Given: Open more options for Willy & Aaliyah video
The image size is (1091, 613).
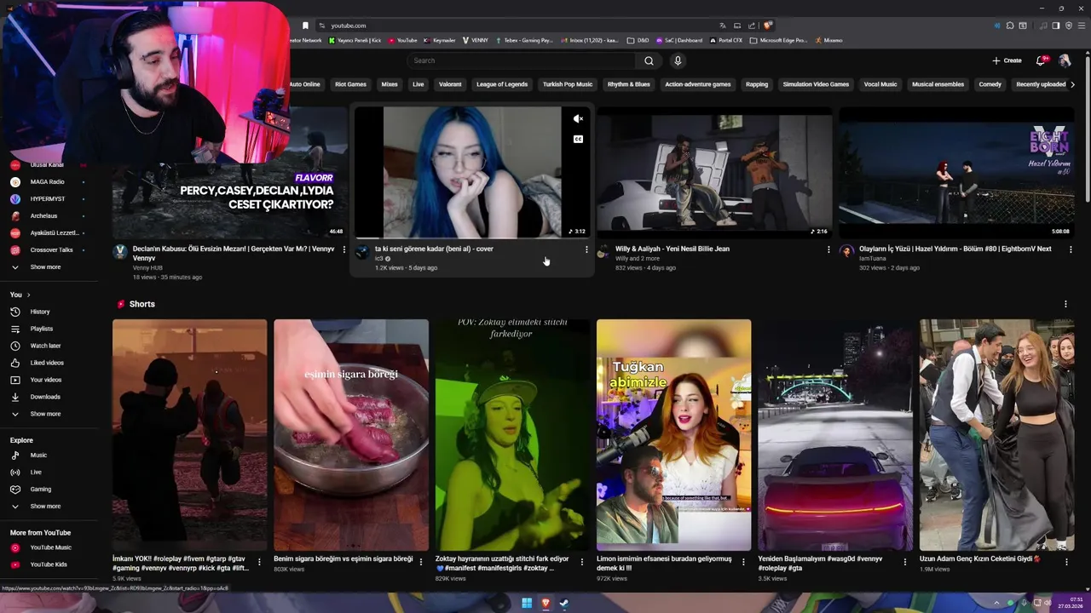Looking at the screenshot, I should [x=828, y=249].
